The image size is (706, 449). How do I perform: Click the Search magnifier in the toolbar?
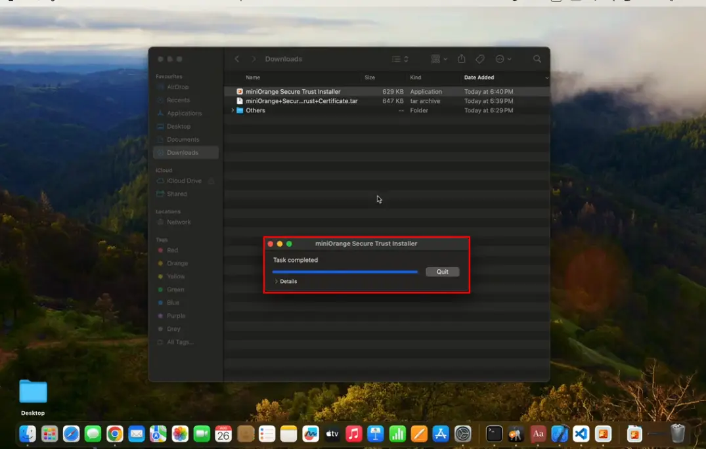pyautogui.click(x=537, y=58)
